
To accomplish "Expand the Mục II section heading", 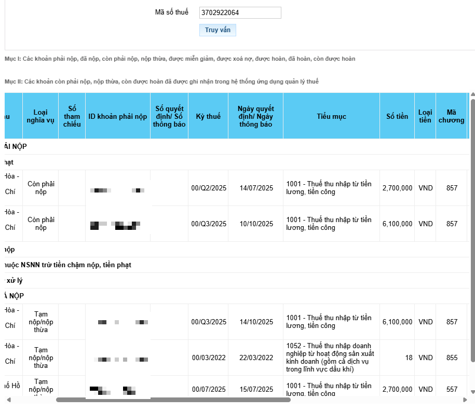I will pos(161,81).
